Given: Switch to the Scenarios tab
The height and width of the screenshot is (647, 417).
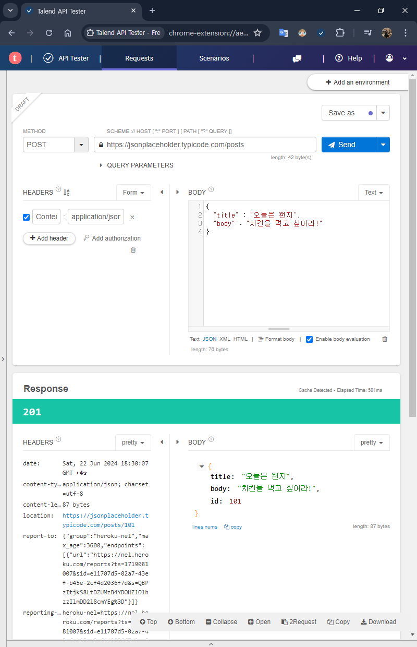Looking at the screenshot, I should pyautogui.click(x=214, y=58).
